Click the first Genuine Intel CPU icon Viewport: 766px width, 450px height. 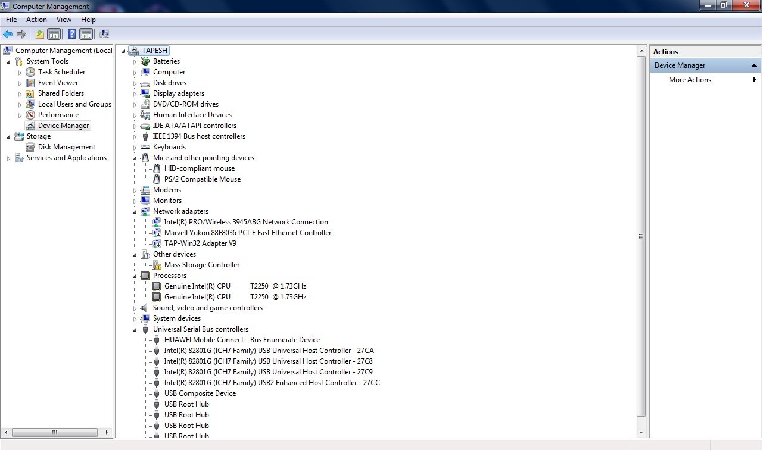click(156, 286)
